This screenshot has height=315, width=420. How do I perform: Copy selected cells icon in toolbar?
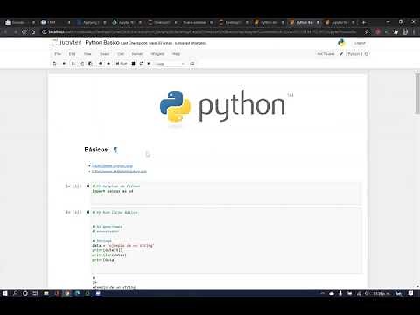pos(82,63)
